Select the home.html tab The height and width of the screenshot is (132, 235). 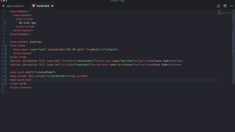click(x=43, y=6)
